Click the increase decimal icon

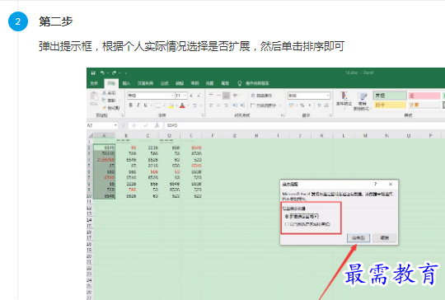point(319,105)
